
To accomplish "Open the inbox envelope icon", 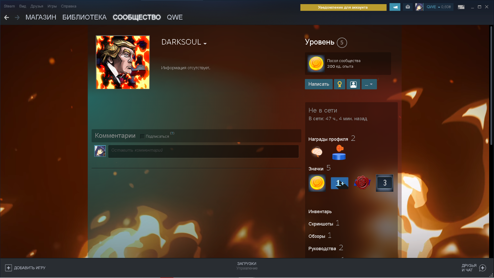I will [x=408, y=7].
